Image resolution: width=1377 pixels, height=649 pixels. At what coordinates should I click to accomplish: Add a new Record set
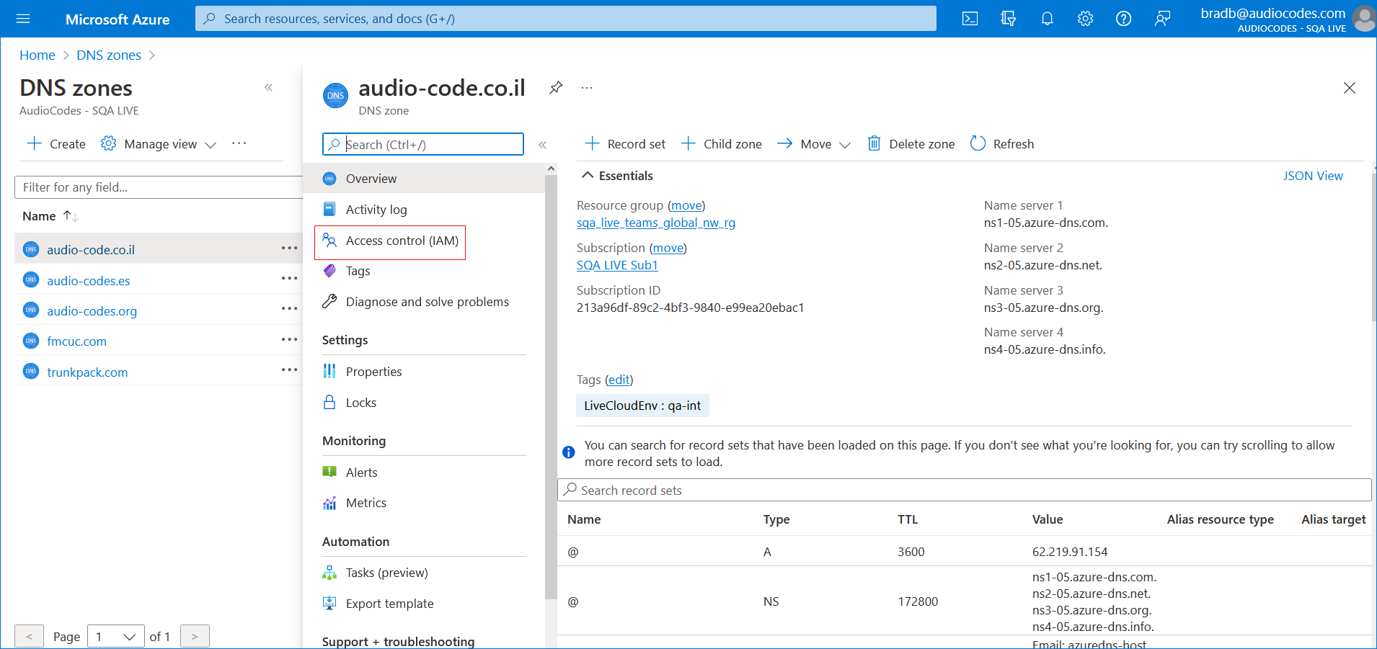pos(625,144)
